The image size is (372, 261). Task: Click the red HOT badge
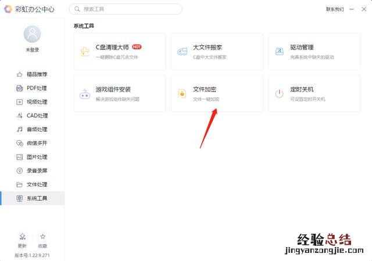pos(137,47)
